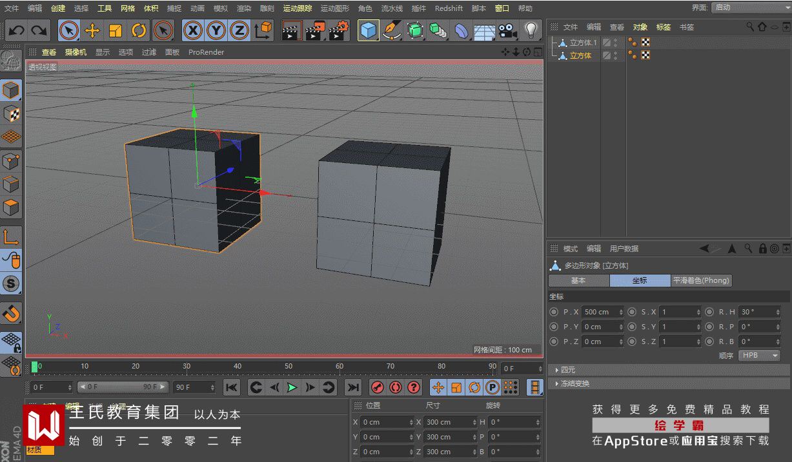
Task: Open the 运动跟踪 menu in the menu bar
Action: [x=297, y=8]
